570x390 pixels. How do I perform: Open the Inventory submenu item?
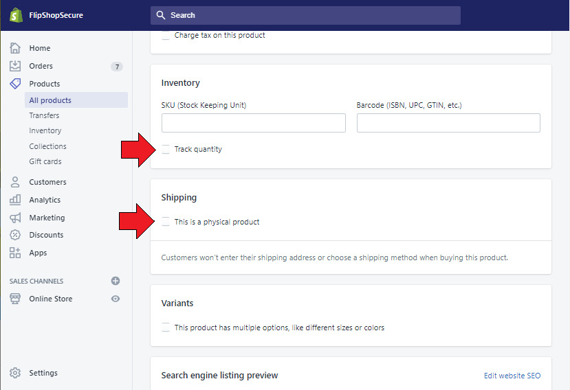pyautogui.click(x=45, y=130)
